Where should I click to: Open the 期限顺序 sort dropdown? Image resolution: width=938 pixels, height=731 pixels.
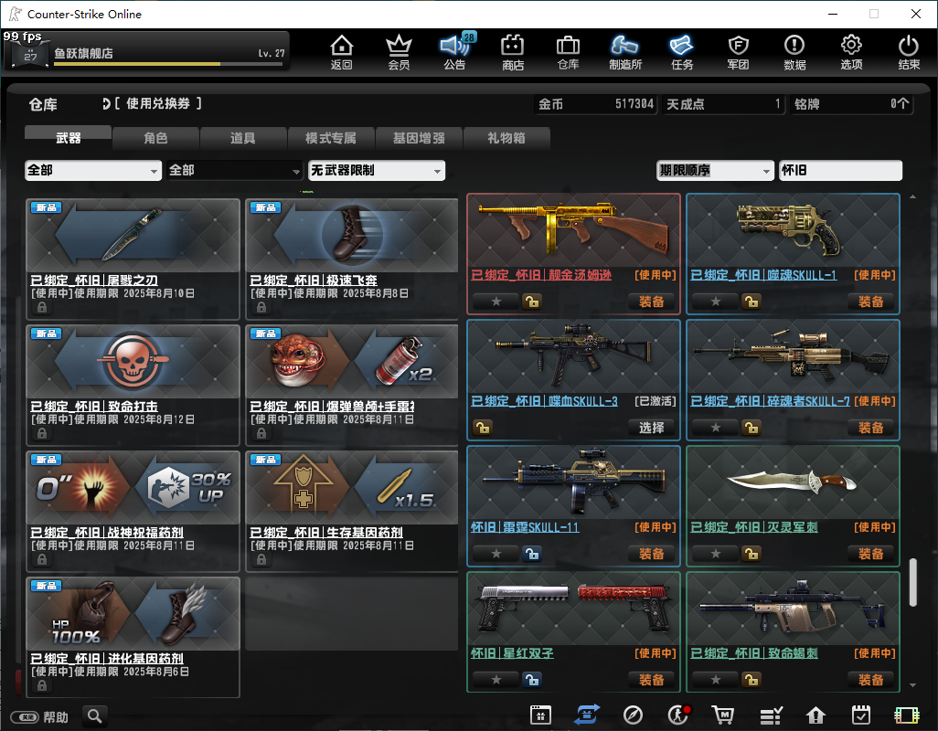(715, 170)
